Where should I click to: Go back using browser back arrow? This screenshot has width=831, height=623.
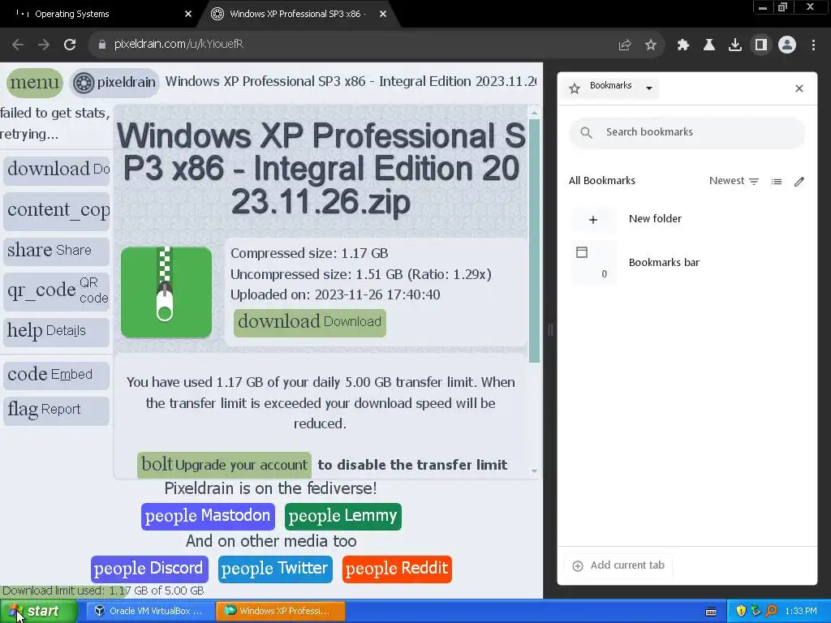(18, 45)
